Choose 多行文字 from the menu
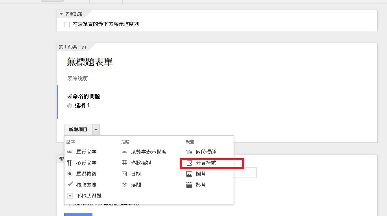This screenshot has height=216, width=387. click(x=86, y=163)
